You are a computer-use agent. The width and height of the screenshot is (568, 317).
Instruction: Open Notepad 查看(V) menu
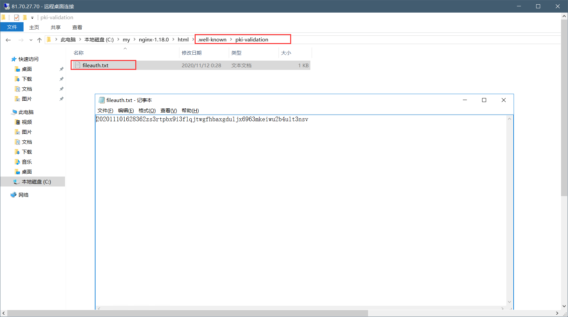[x=168, y=111]
